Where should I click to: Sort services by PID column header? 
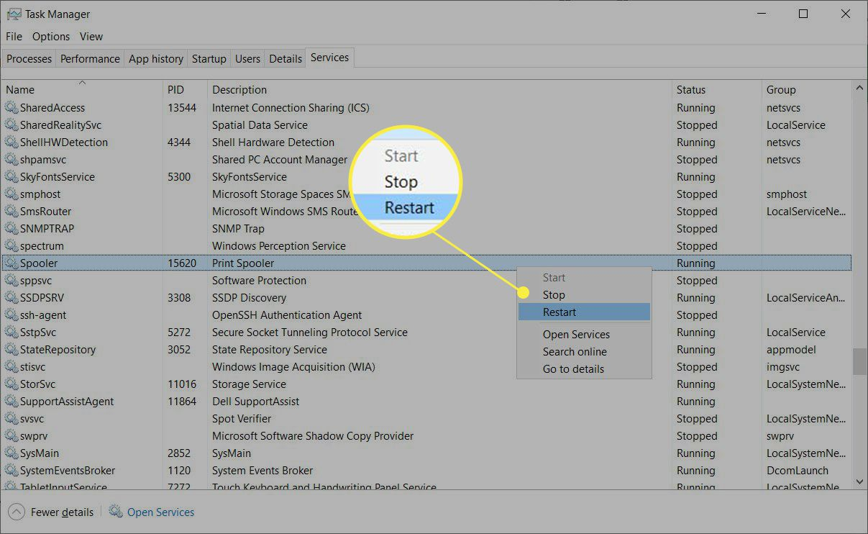click(186, 90)
